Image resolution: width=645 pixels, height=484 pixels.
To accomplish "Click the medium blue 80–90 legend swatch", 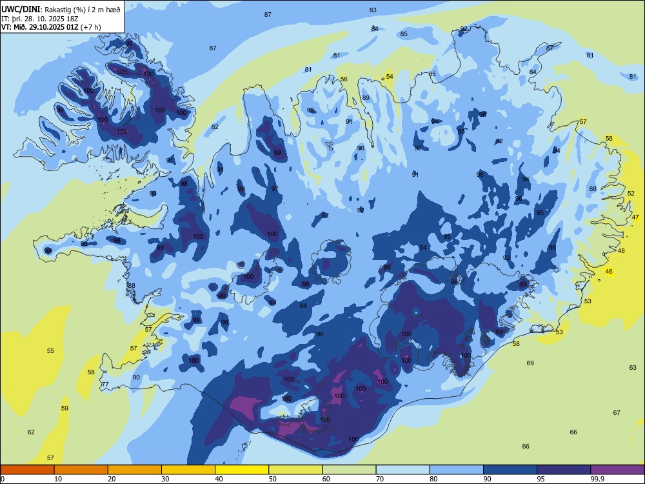I will point(457,470).
